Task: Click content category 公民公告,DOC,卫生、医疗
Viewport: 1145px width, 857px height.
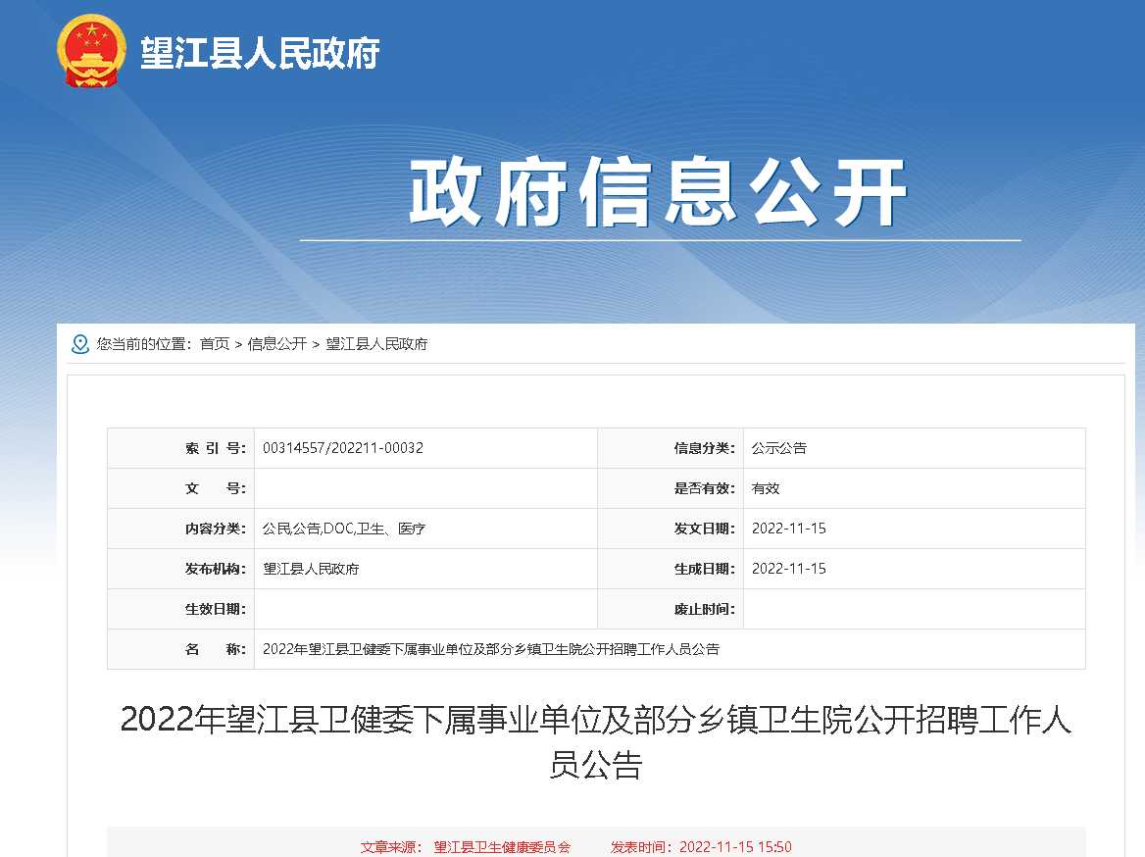Action: [x=344, y=529]
